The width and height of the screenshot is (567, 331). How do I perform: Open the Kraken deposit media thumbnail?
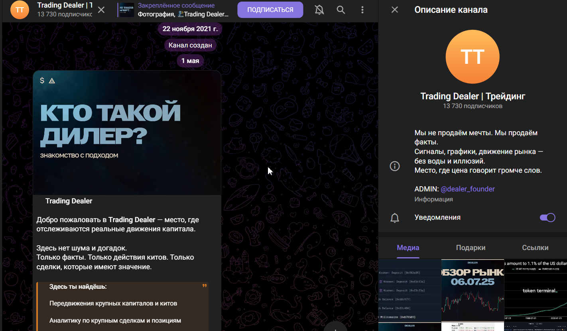tap(409, 290)
